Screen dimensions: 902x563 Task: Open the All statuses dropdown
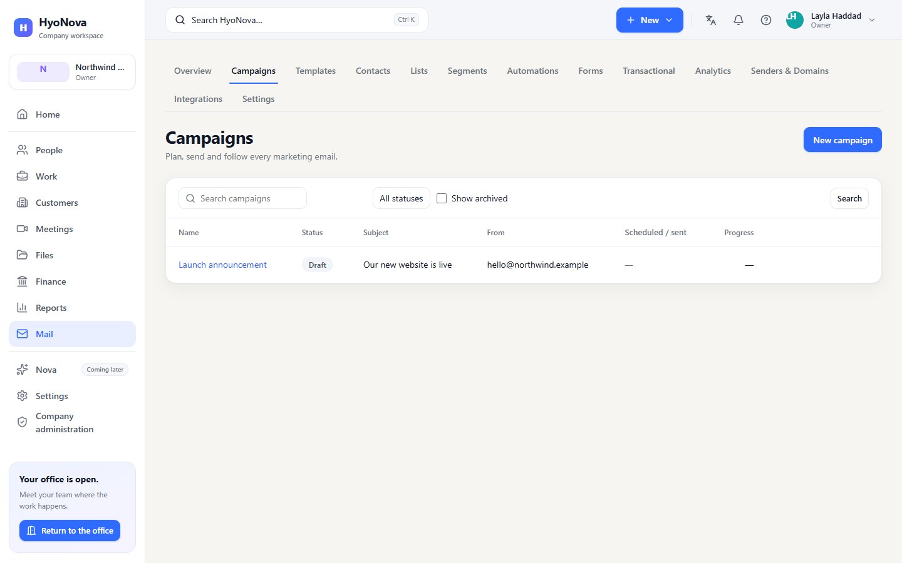[401, 198]
